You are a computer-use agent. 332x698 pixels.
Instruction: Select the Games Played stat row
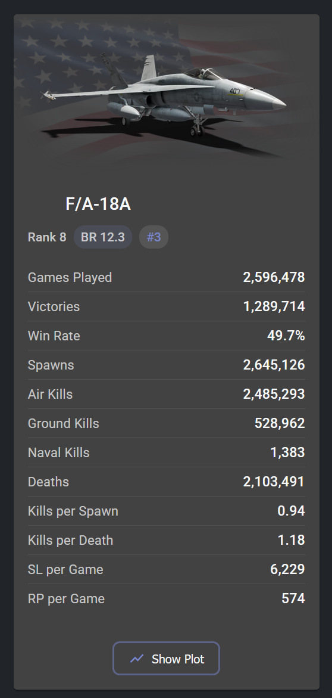point(166,277)
